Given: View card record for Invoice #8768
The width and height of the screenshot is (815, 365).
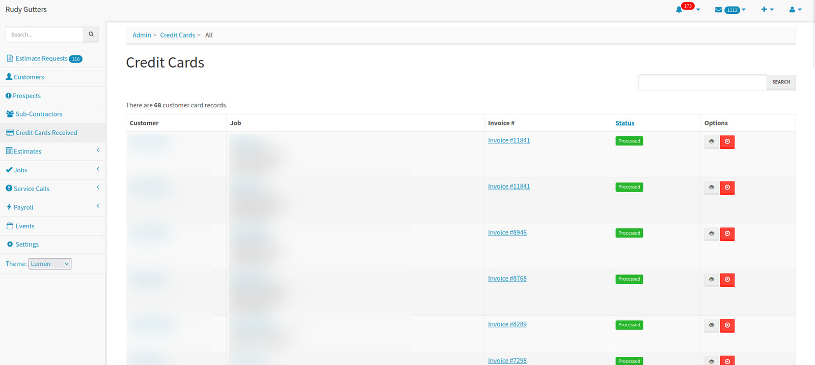Looking at the screenshot, I should pyautogui.click(x=712, y=280).
